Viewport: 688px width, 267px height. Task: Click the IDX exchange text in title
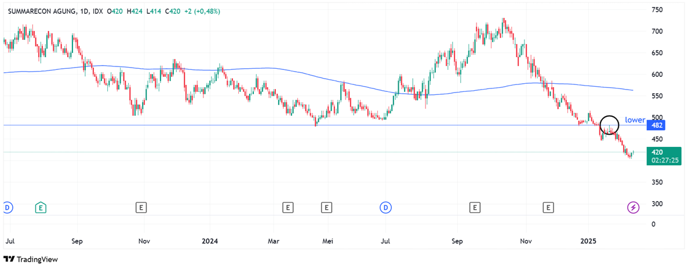(99, 12)
